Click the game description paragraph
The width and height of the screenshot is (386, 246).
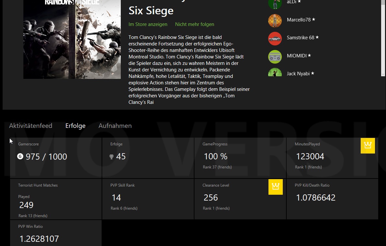189,70
